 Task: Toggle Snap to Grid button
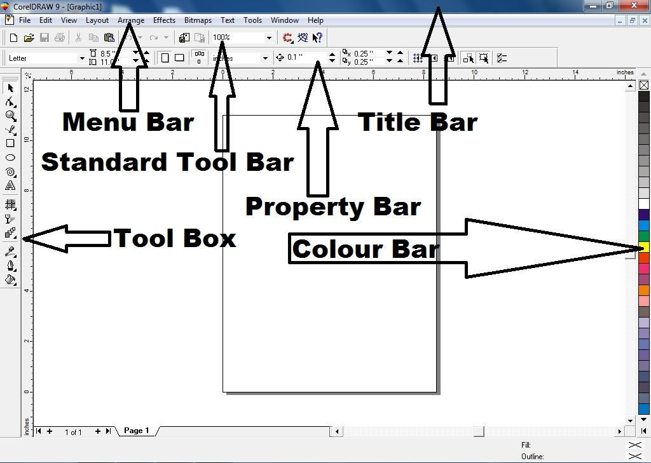click(418, 58)
